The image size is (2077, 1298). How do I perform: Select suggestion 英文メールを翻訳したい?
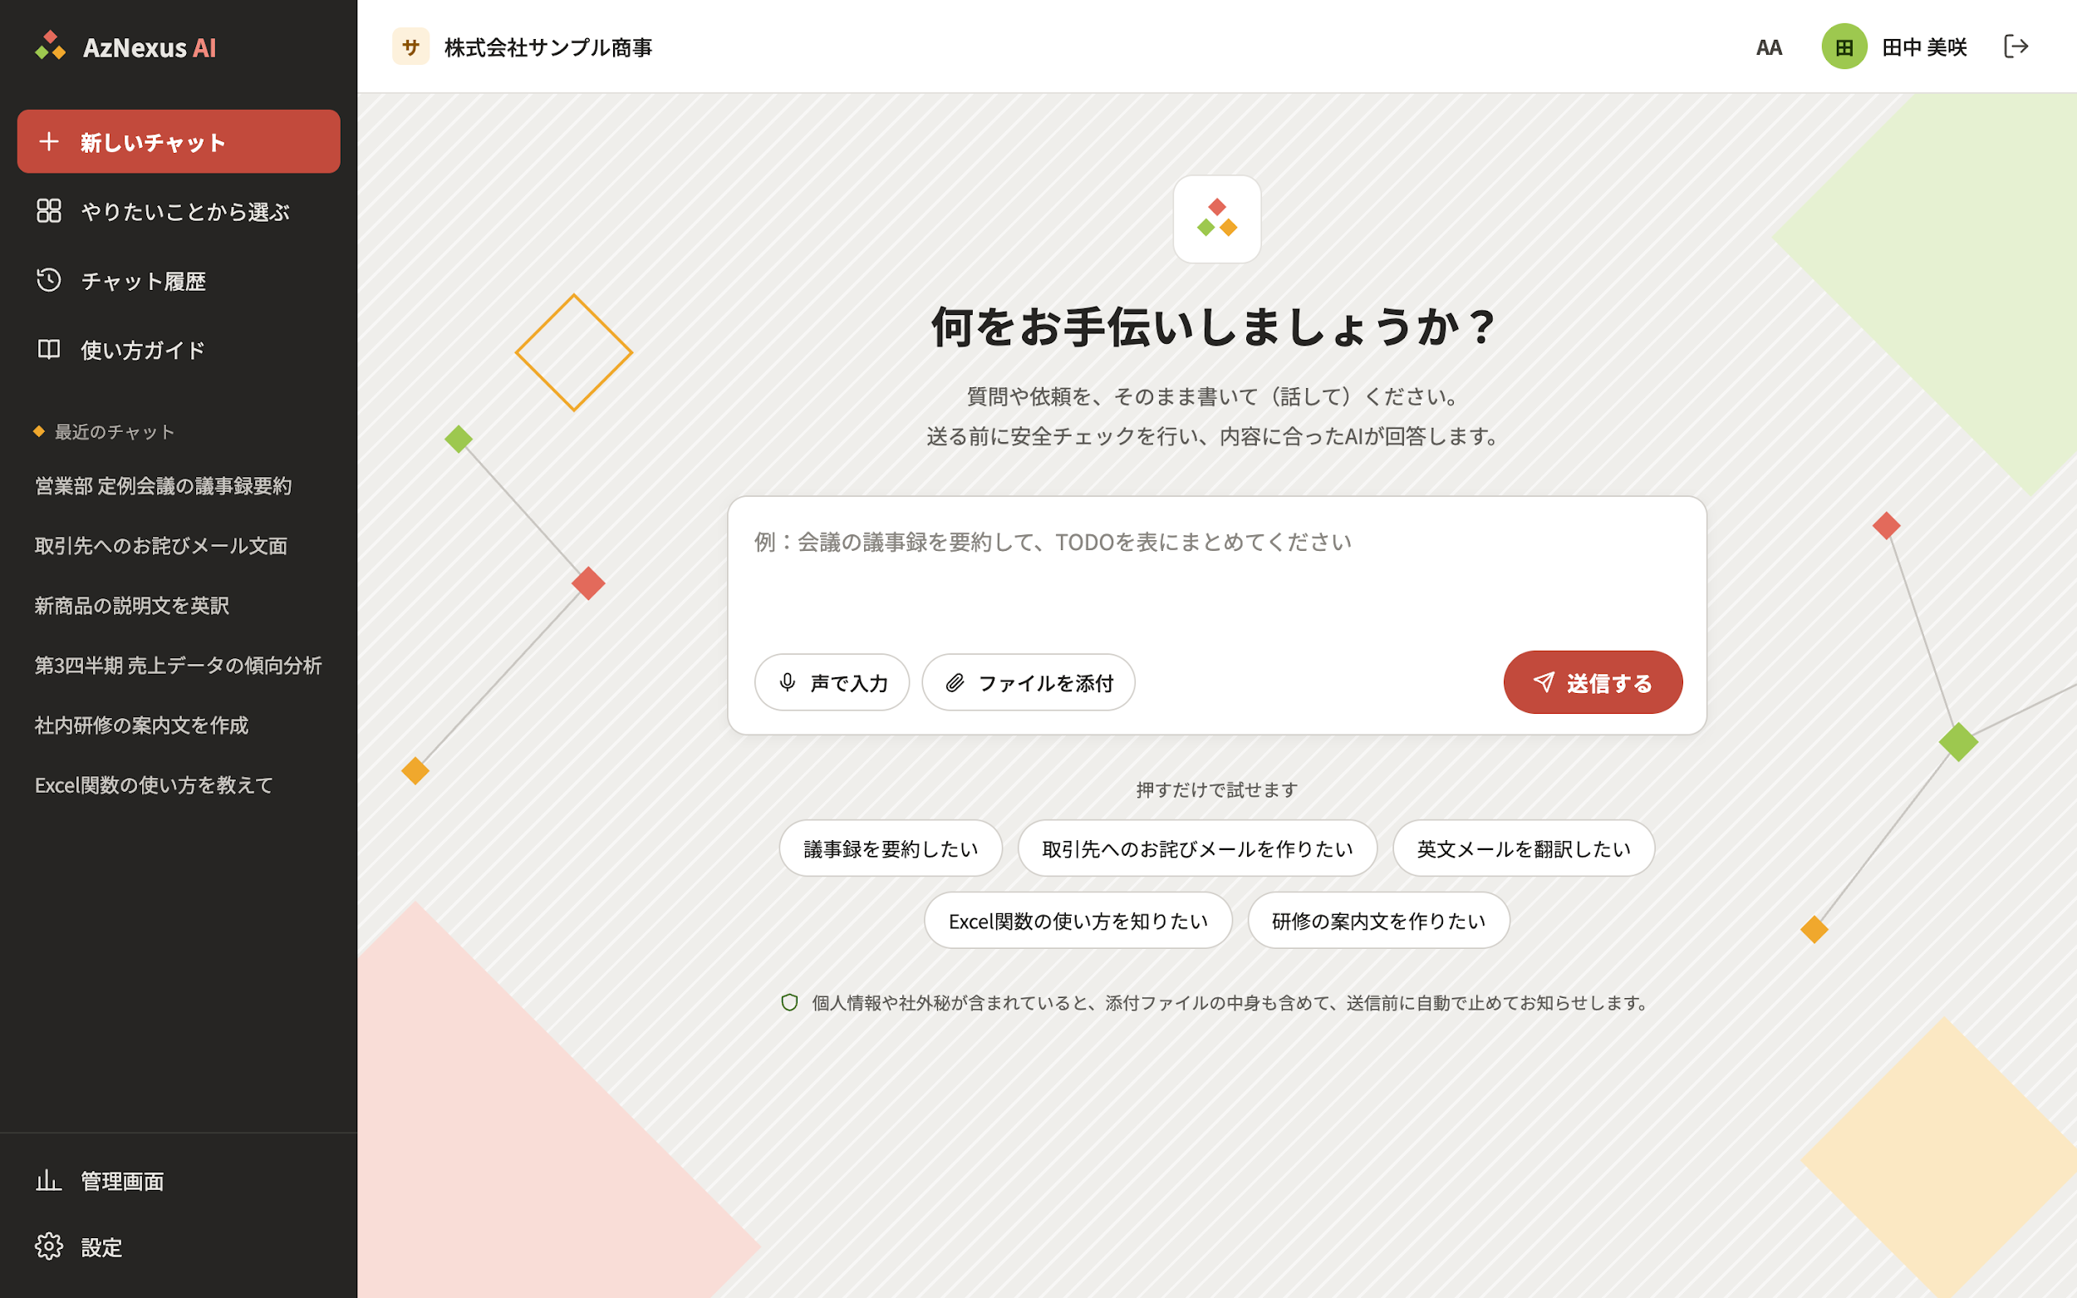pos(1524,848)
